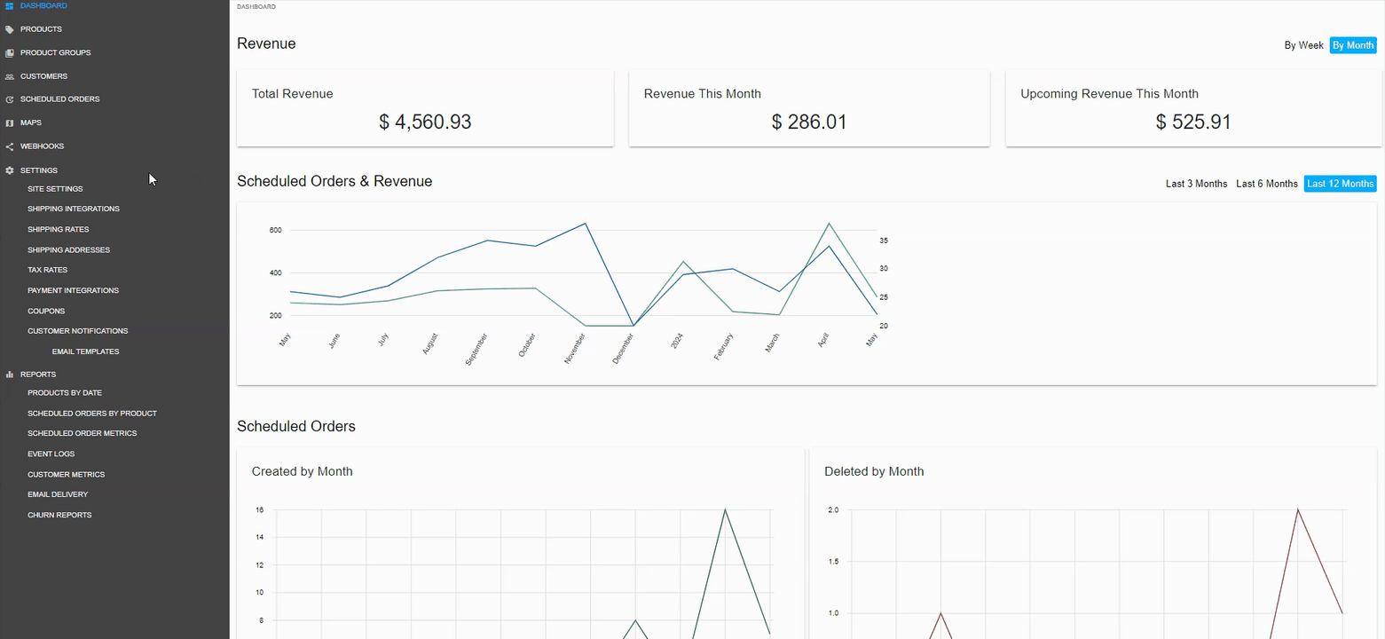The width and height of the screenshot is (1385, 639).
Task: Show Last 3 Months chart range
Action: click(1196, 184)
